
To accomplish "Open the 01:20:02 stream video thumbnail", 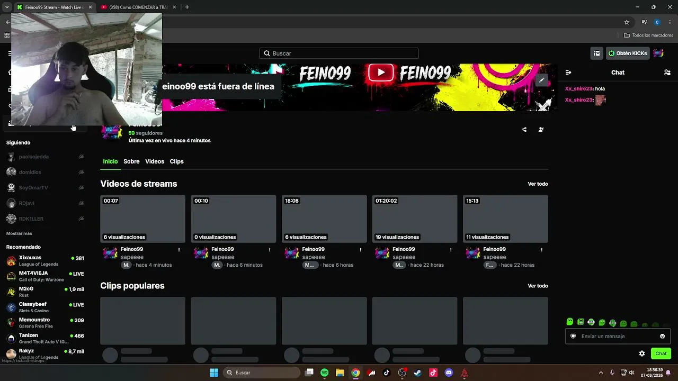I will point(415,219).
